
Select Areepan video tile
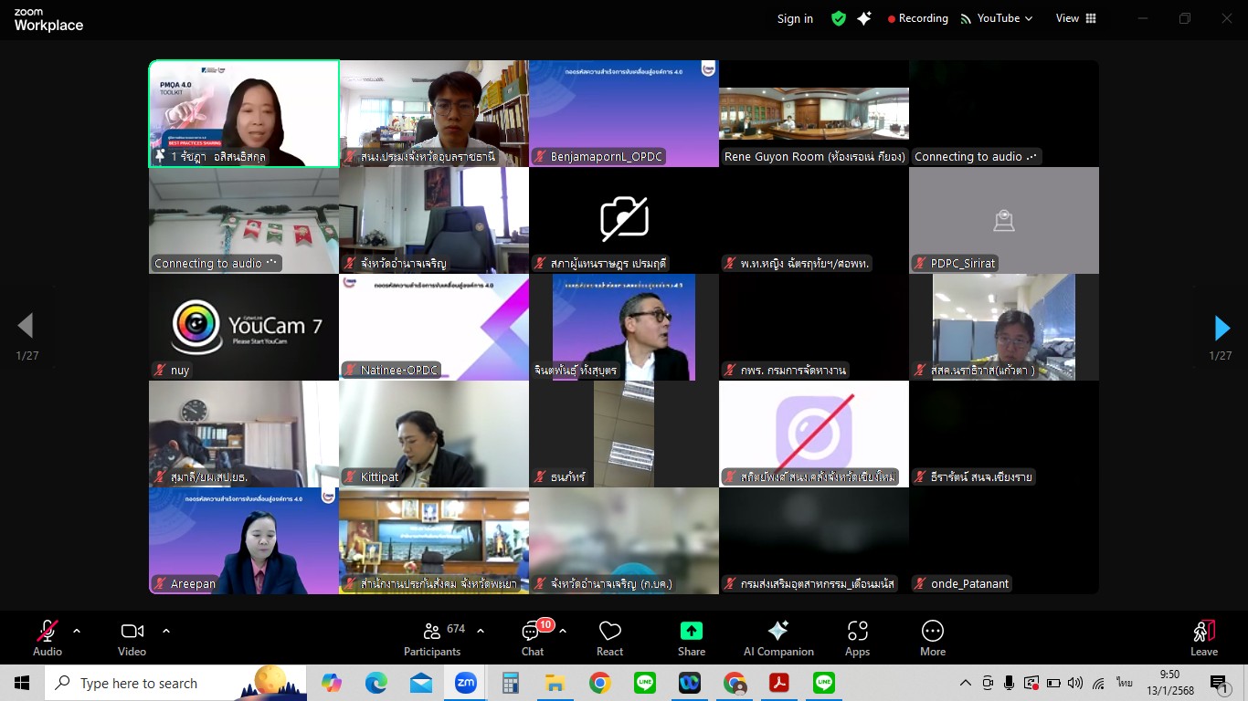244,541
